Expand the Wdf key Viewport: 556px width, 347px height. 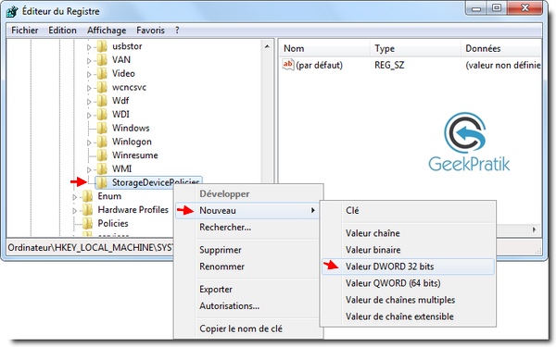point(89,101)
